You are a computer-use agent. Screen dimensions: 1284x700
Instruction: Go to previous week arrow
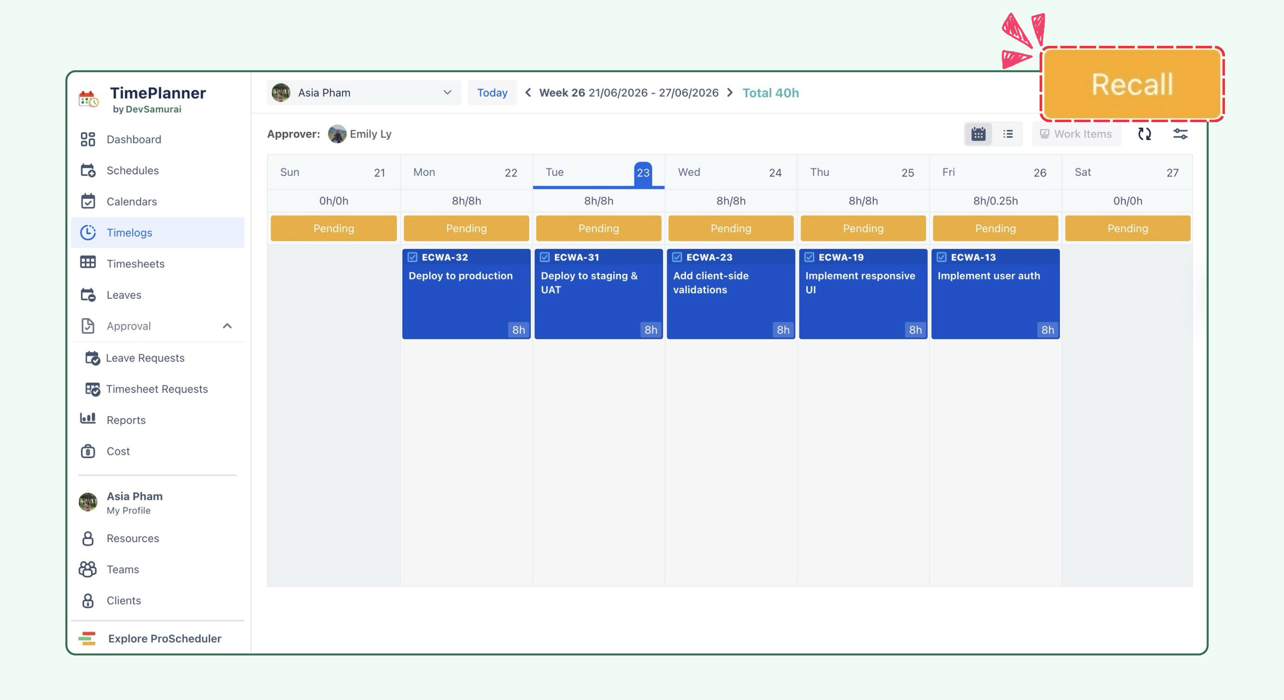[x=528, y=93]
